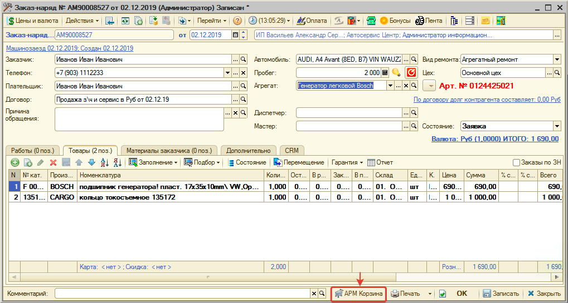
Task: Open the Действия menu
Action: (82, 21)
